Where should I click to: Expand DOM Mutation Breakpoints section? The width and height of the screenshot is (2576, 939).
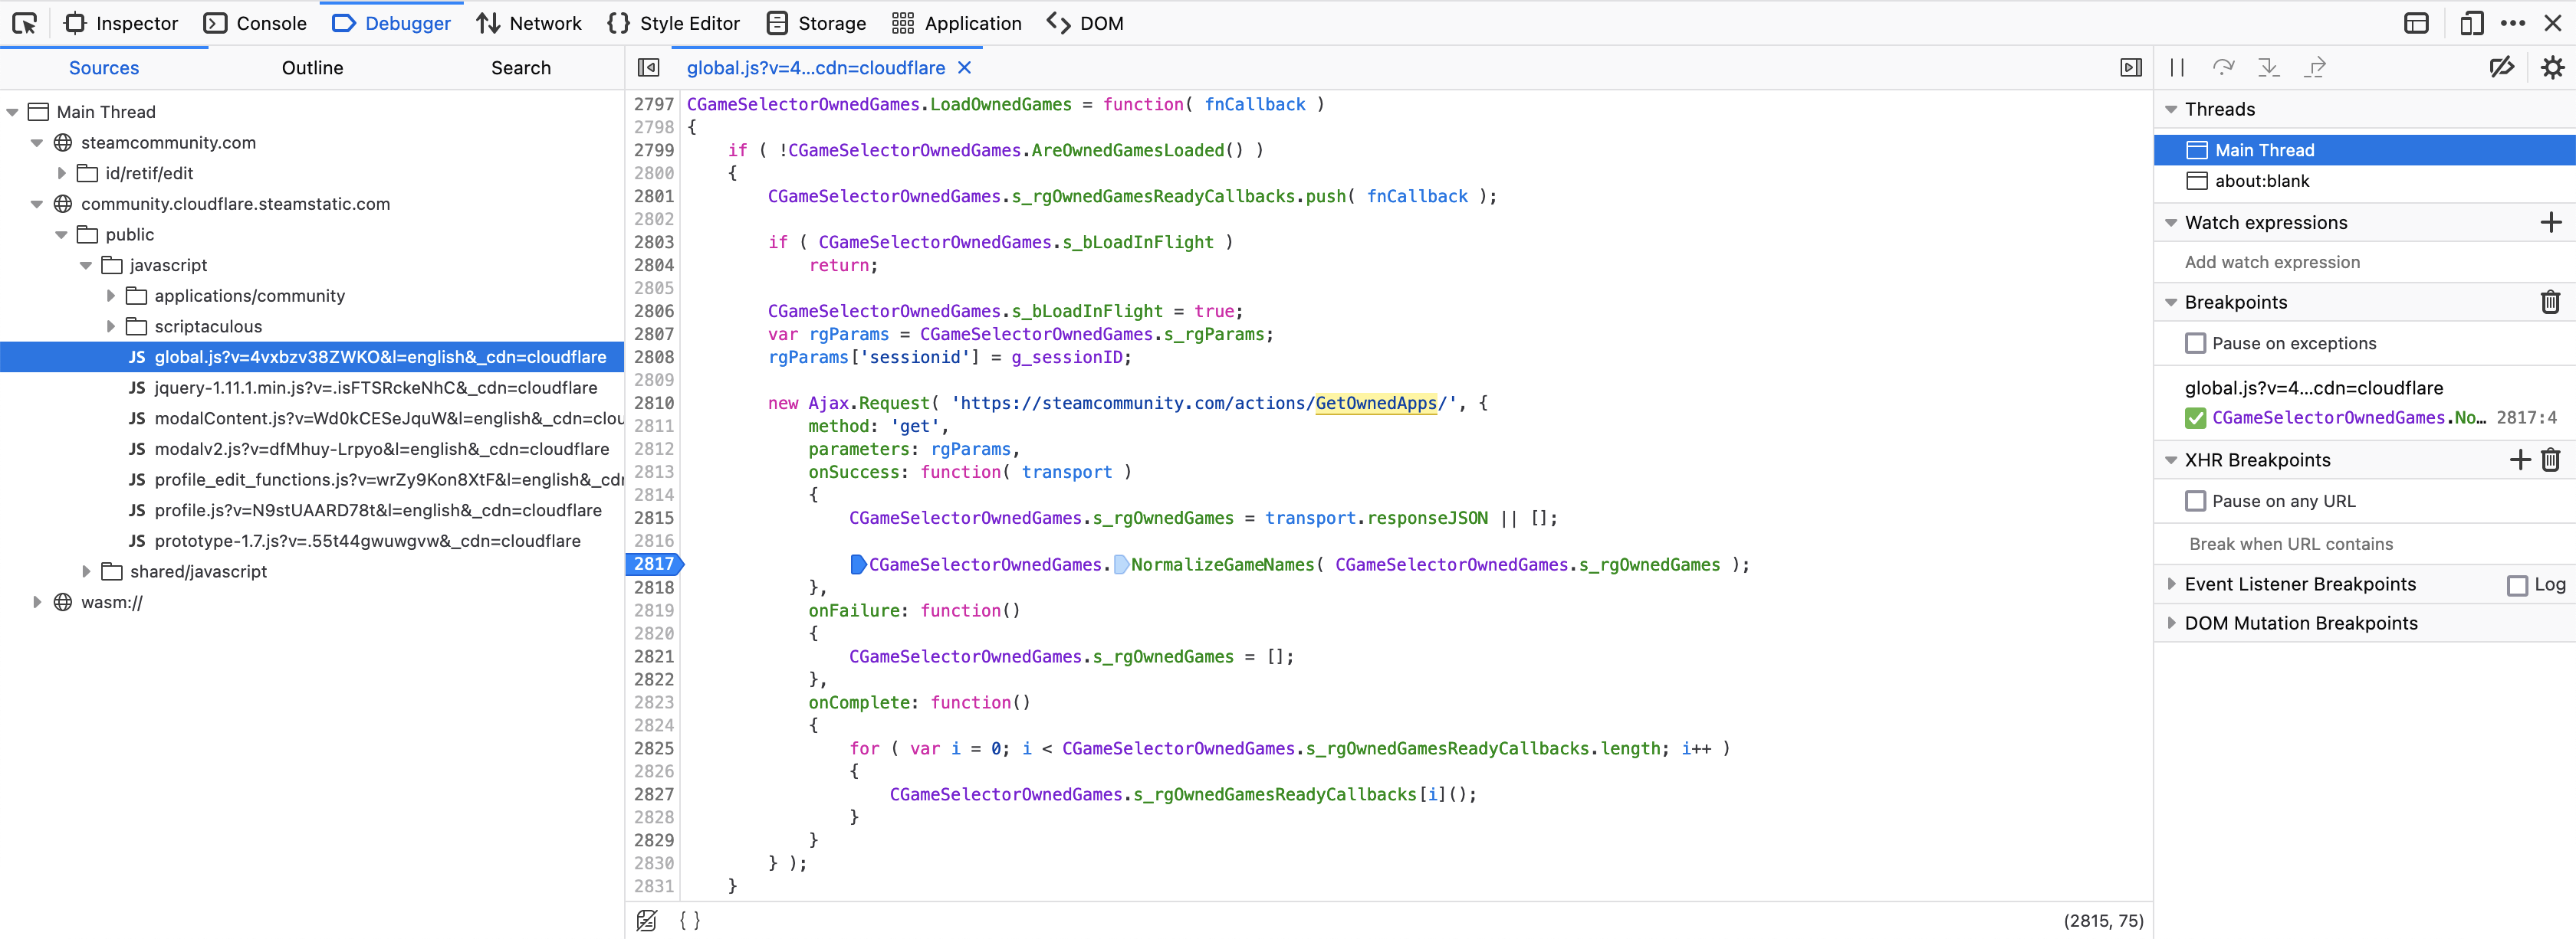coord(2171,623)
